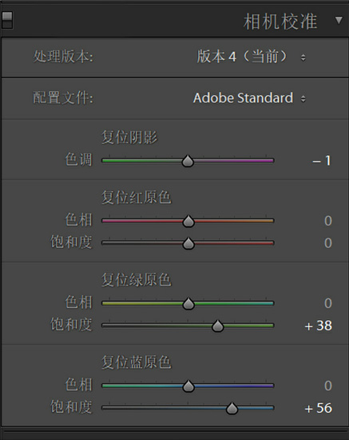The width and height of the screenshot is (349, 440).
Task: Click the red hue value field showing 0
Action: [x=328, y=221]
